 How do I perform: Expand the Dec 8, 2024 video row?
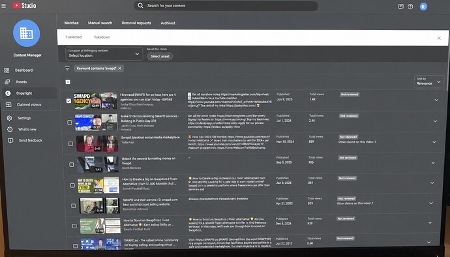coord(430,222)
